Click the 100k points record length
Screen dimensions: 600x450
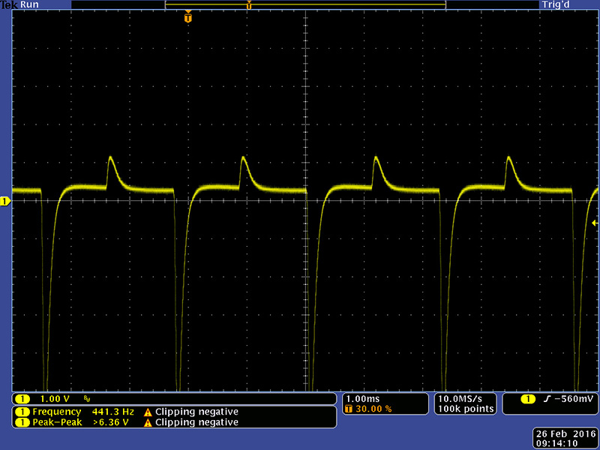[464, 409]
